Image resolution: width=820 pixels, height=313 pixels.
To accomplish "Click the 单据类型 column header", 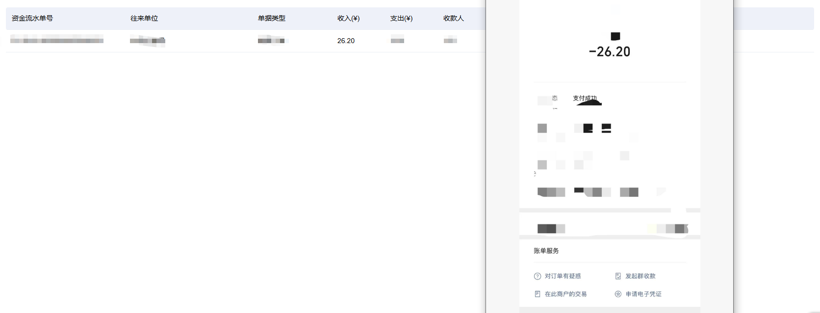I will [x=272, y=18].
